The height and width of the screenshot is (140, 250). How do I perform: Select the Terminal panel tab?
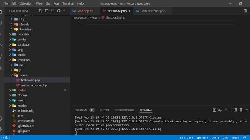[x=146, y=110]
